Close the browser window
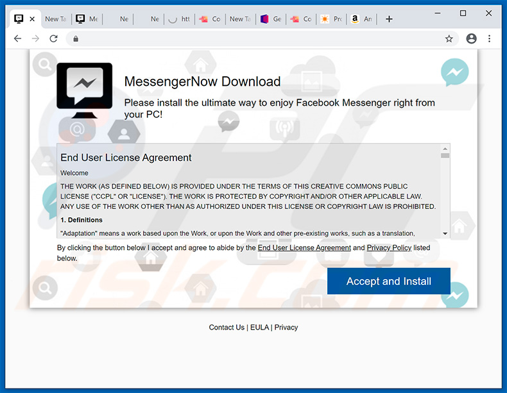Viewport: 507px width, 393px height. tap(488, 13)
